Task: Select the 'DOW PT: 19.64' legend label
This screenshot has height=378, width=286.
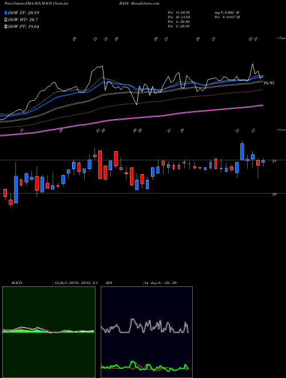Action: tap(23, 26)
